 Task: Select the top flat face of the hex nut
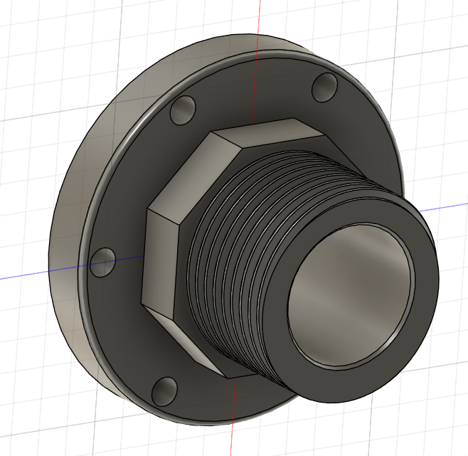[x=269, y=133]
